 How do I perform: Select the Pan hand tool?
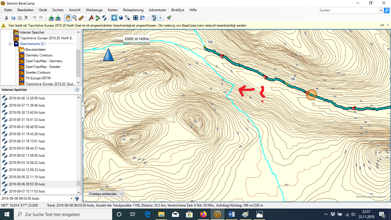pos(68,18)
